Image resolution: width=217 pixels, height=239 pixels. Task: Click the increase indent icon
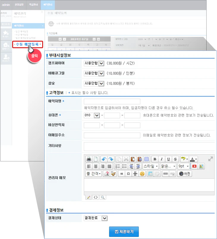(138, 166)
